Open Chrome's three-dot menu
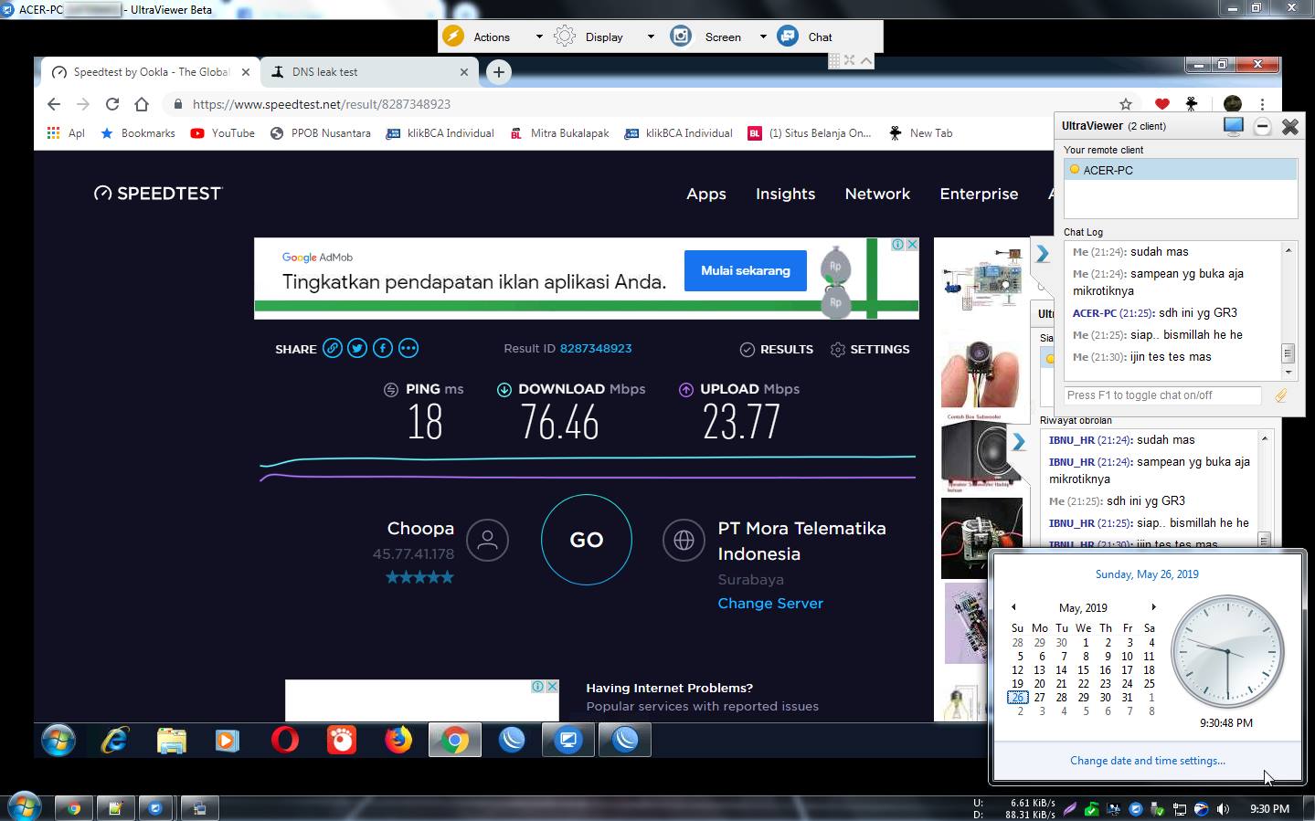 1262,104
